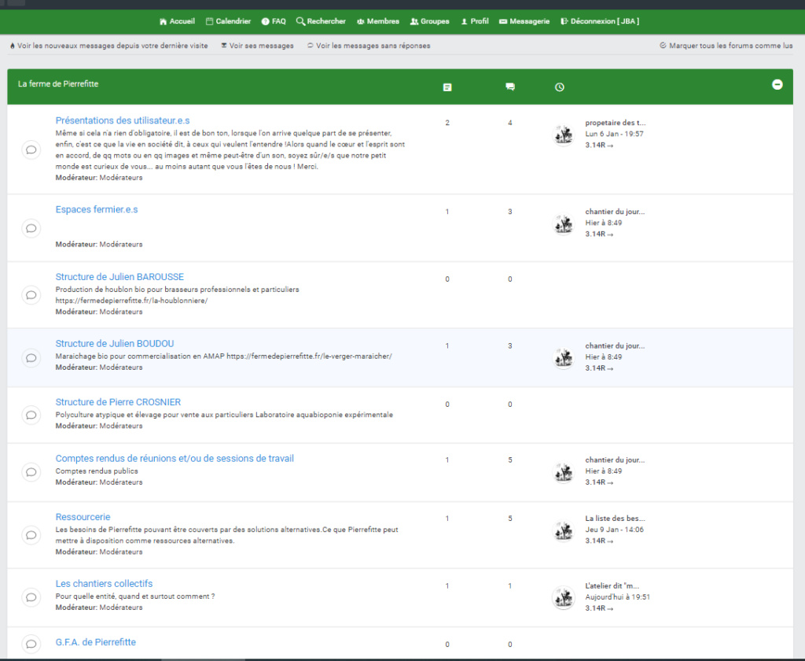
Task: Click 3.14R author link in Ressourcerie row
Action: pyautogui.click(x=595, y=541)
